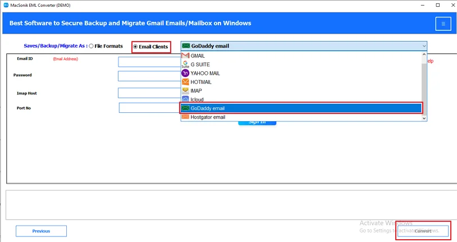Click the orange Hotmail envelope icon

pos(185,81)
